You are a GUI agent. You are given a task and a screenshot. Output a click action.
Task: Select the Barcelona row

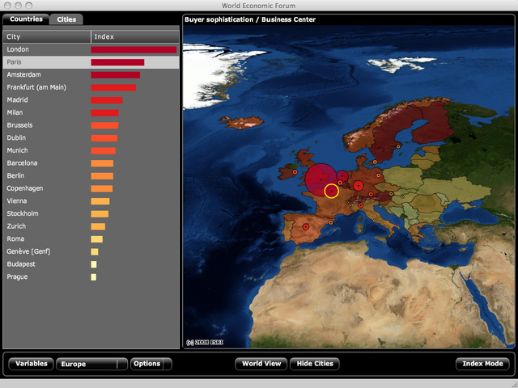point(91,163)
